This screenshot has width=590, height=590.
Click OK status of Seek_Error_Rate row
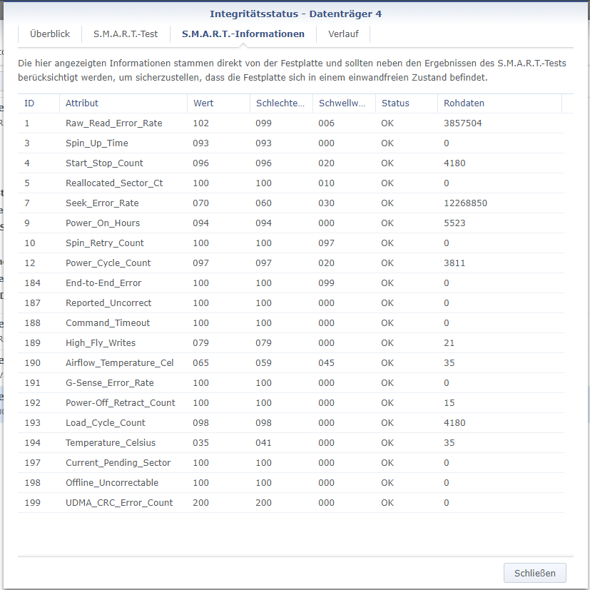(x=387, y=203)
